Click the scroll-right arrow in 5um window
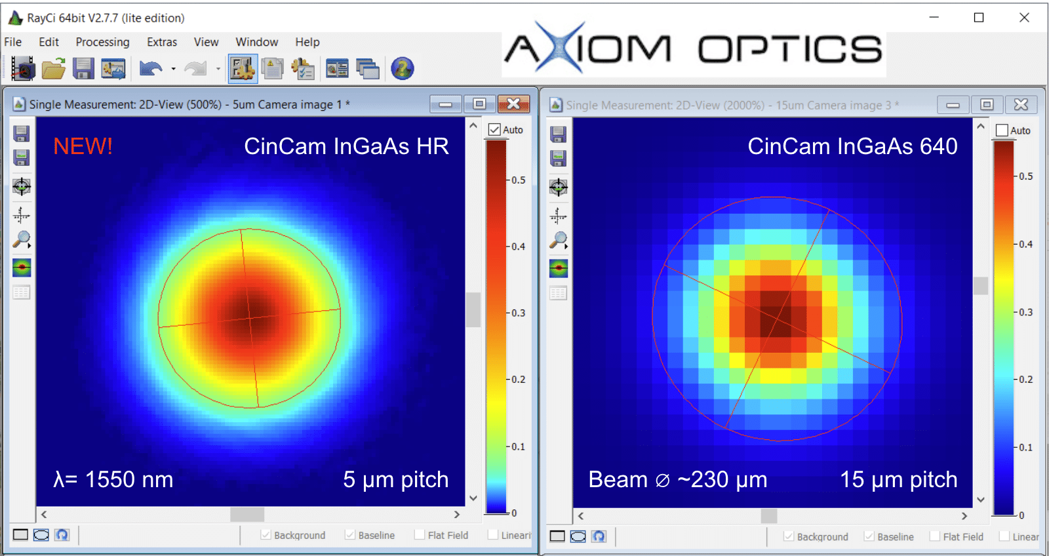 (x=457, y=515)
